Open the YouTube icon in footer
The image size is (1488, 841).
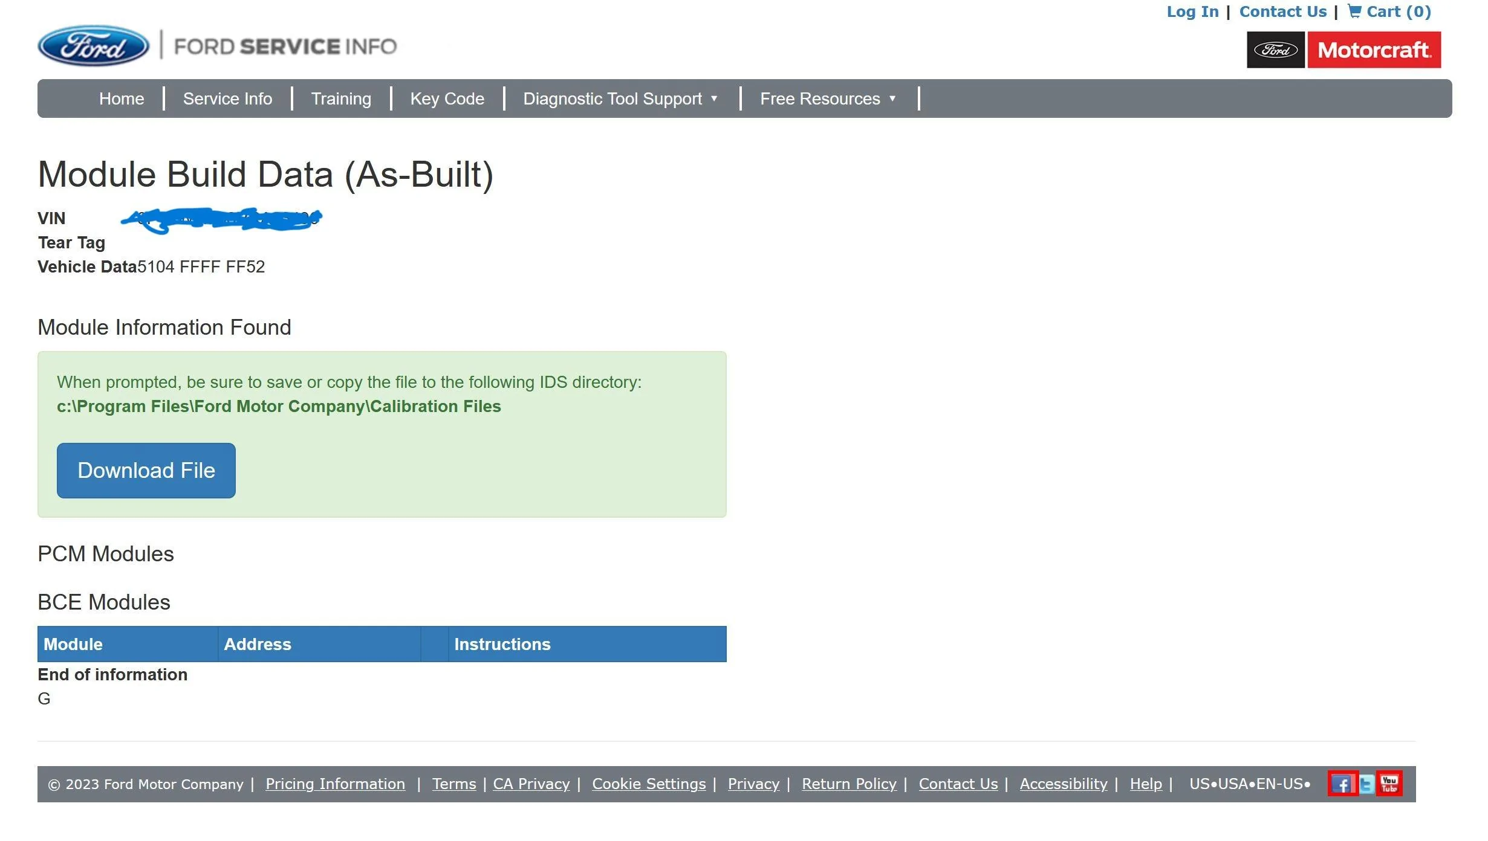point(1389,784)
